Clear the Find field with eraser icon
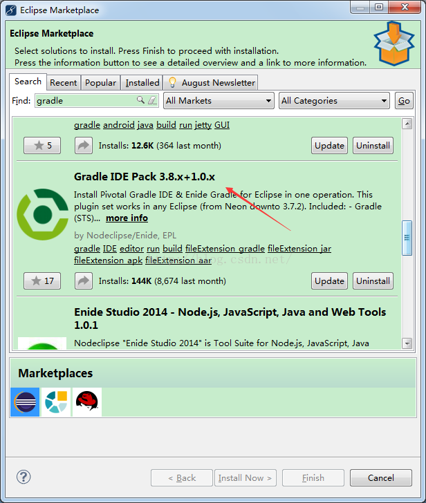The height and width of the screenshot is (503, 426). (152, 100)
